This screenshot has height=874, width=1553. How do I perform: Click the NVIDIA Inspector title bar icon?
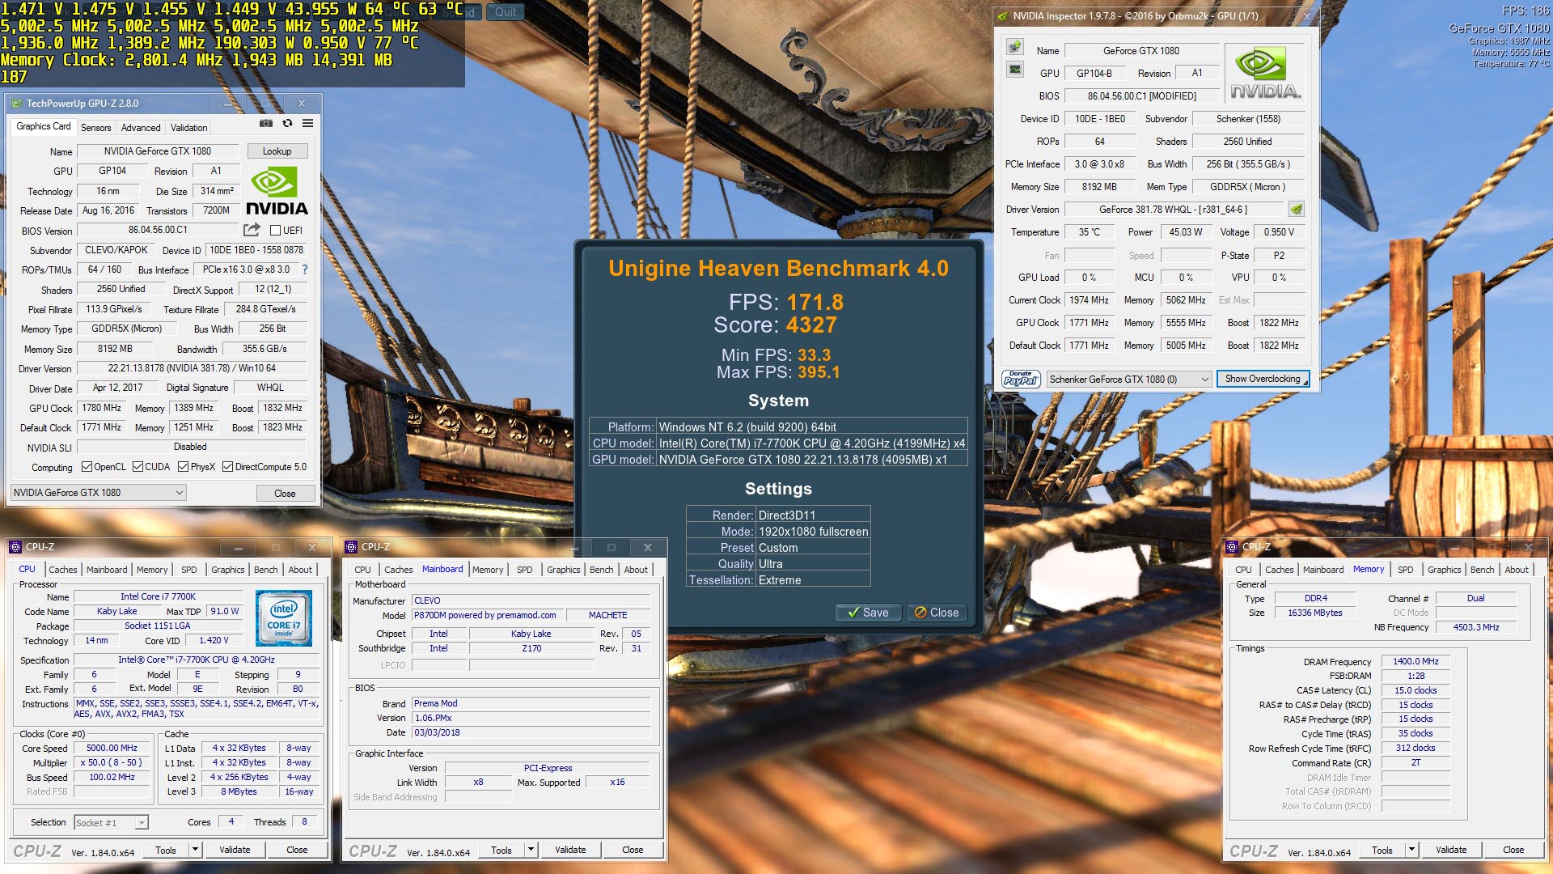point(1003,16)
